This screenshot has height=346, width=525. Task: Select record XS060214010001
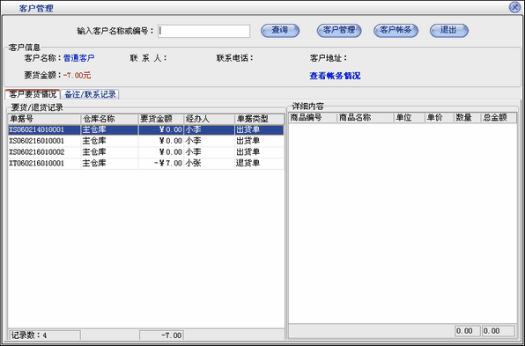pos(146,129)
